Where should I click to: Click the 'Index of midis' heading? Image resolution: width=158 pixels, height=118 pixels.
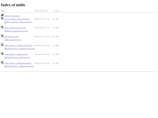coord(13,5)
